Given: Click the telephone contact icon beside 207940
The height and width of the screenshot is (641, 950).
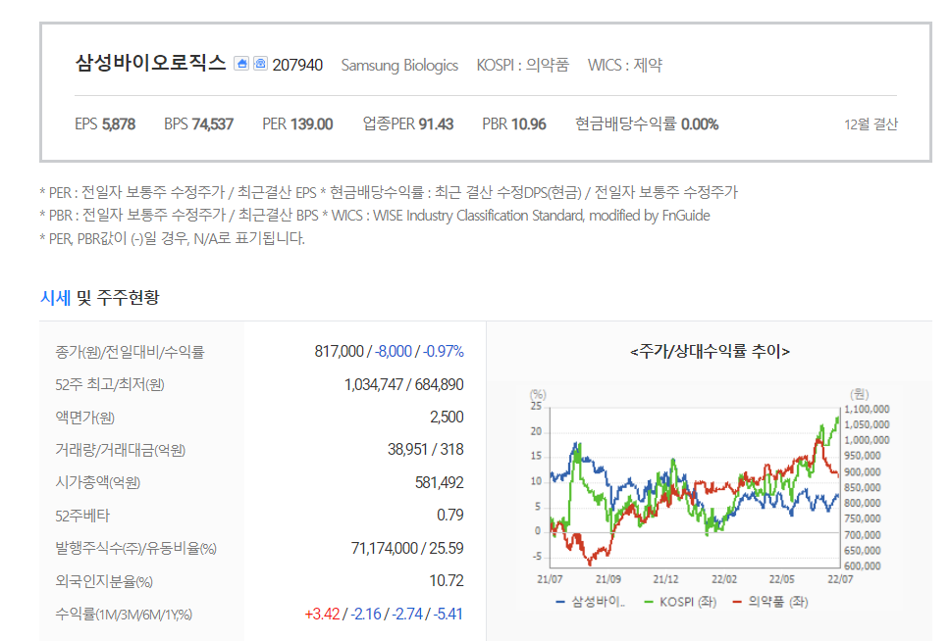Looking at the screenshot, I should click(260, 64).
